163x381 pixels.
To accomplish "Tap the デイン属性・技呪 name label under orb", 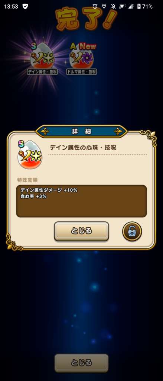I will [42, 72].
